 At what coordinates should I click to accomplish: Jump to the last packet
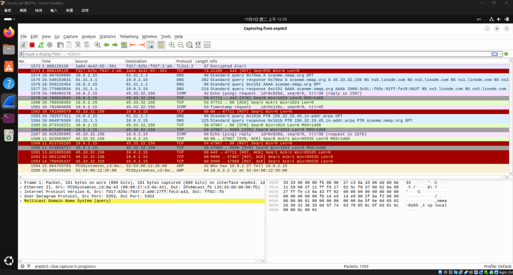point(142,44)
